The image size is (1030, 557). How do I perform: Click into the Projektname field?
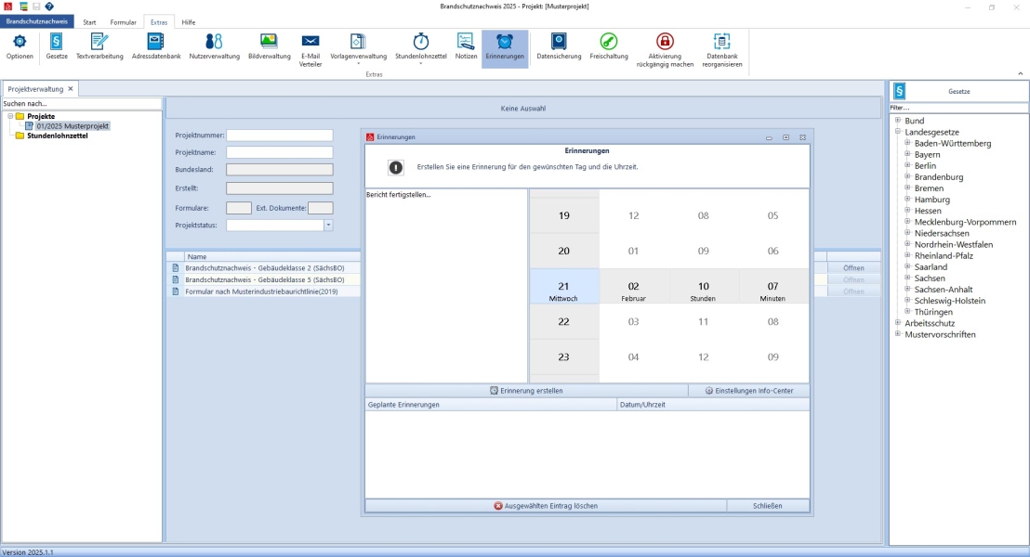[x=280, y=152]
